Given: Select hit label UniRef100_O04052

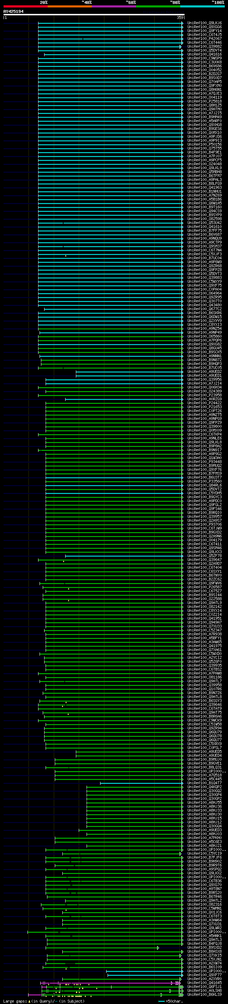Looking at the screenshot, I should tap(204, 70).
